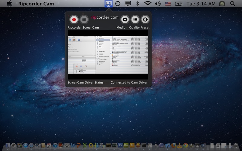Click the Ripcorder Cam menu bar icon

click(108, 4)
